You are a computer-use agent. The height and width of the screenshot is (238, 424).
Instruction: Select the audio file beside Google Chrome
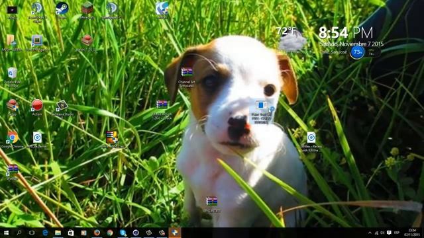pyautogui.click(x=37, y=139)
